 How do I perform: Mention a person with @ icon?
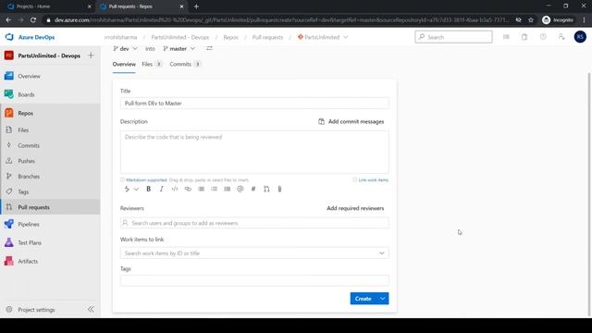tap(240, 189)
